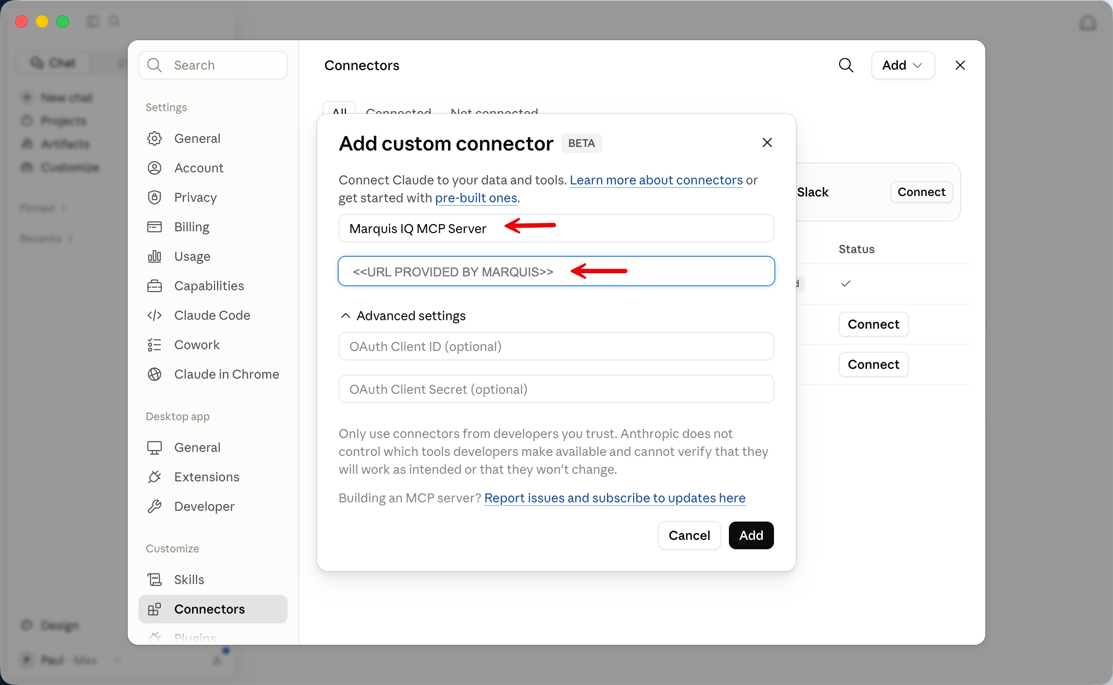Select the Cowork checklist icon
The width and height of the screenshot is (1113, 685).
155,345
